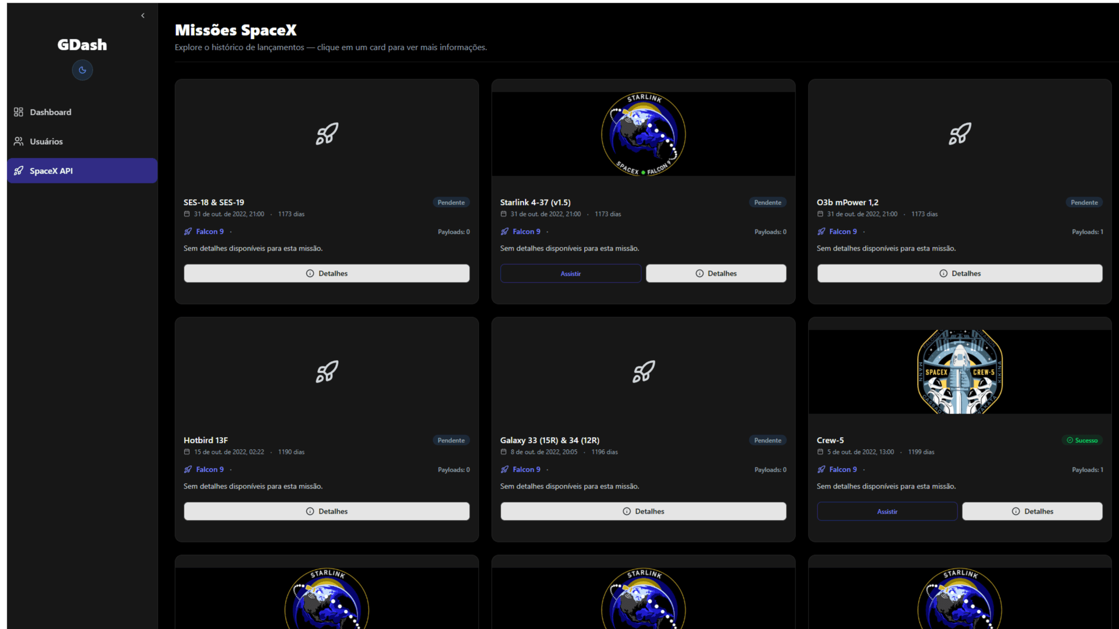The width and height of the screenshot is (1119, 629).
Task: Collapse the sidebar with the chevron arrow
Action: coord(143,16)
